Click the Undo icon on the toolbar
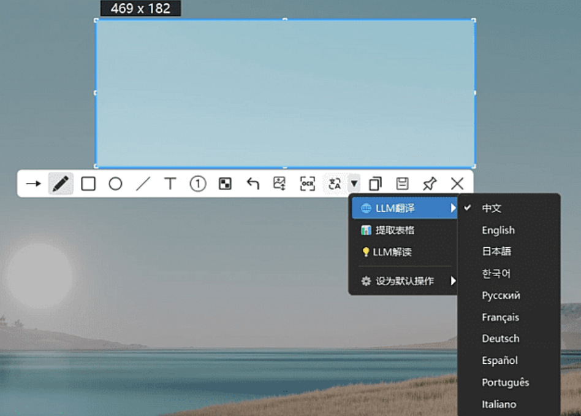This screenshot has height=416, width=581. click(x=252, y=183)
